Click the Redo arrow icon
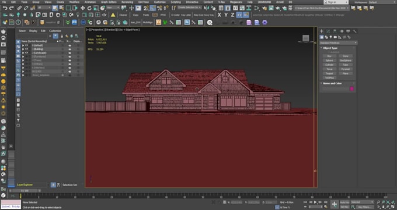Viewport: 397px width, 210px height. pyautogui.click(x=11, y=8)
